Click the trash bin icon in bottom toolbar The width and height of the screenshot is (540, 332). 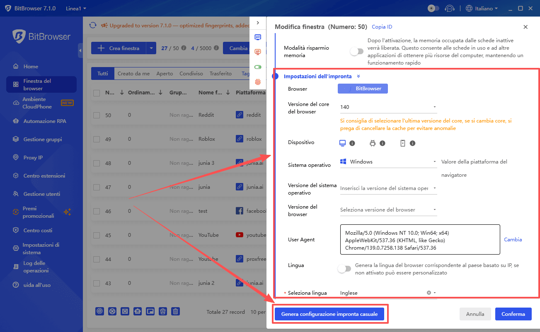pyautogui.click(x=176, y=311)
